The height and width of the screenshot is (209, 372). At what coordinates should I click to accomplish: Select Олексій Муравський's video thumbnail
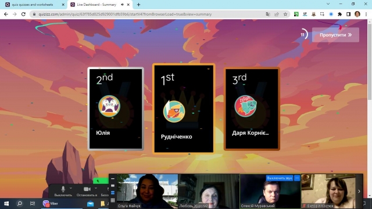point(270,191)
